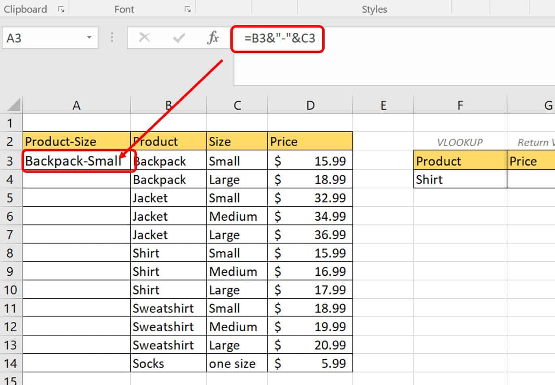Viewport: 555px width, 385px height.
Task: Select the one size cell
Action: point(237,363)
